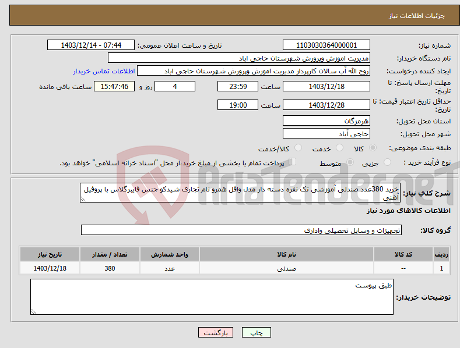Click the remaining days field showing 4

pyautogui.click(x=175, y=86)
